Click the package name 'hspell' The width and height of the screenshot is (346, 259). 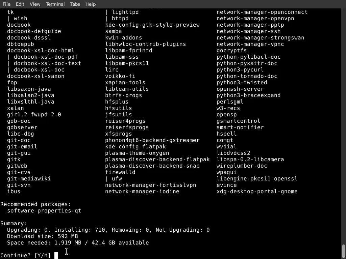point(227,134)
